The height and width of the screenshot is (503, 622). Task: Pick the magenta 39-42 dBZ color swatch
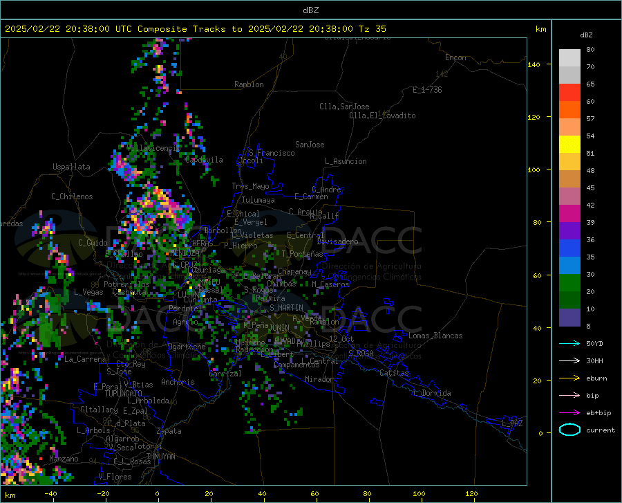click(x=569, y=214)
